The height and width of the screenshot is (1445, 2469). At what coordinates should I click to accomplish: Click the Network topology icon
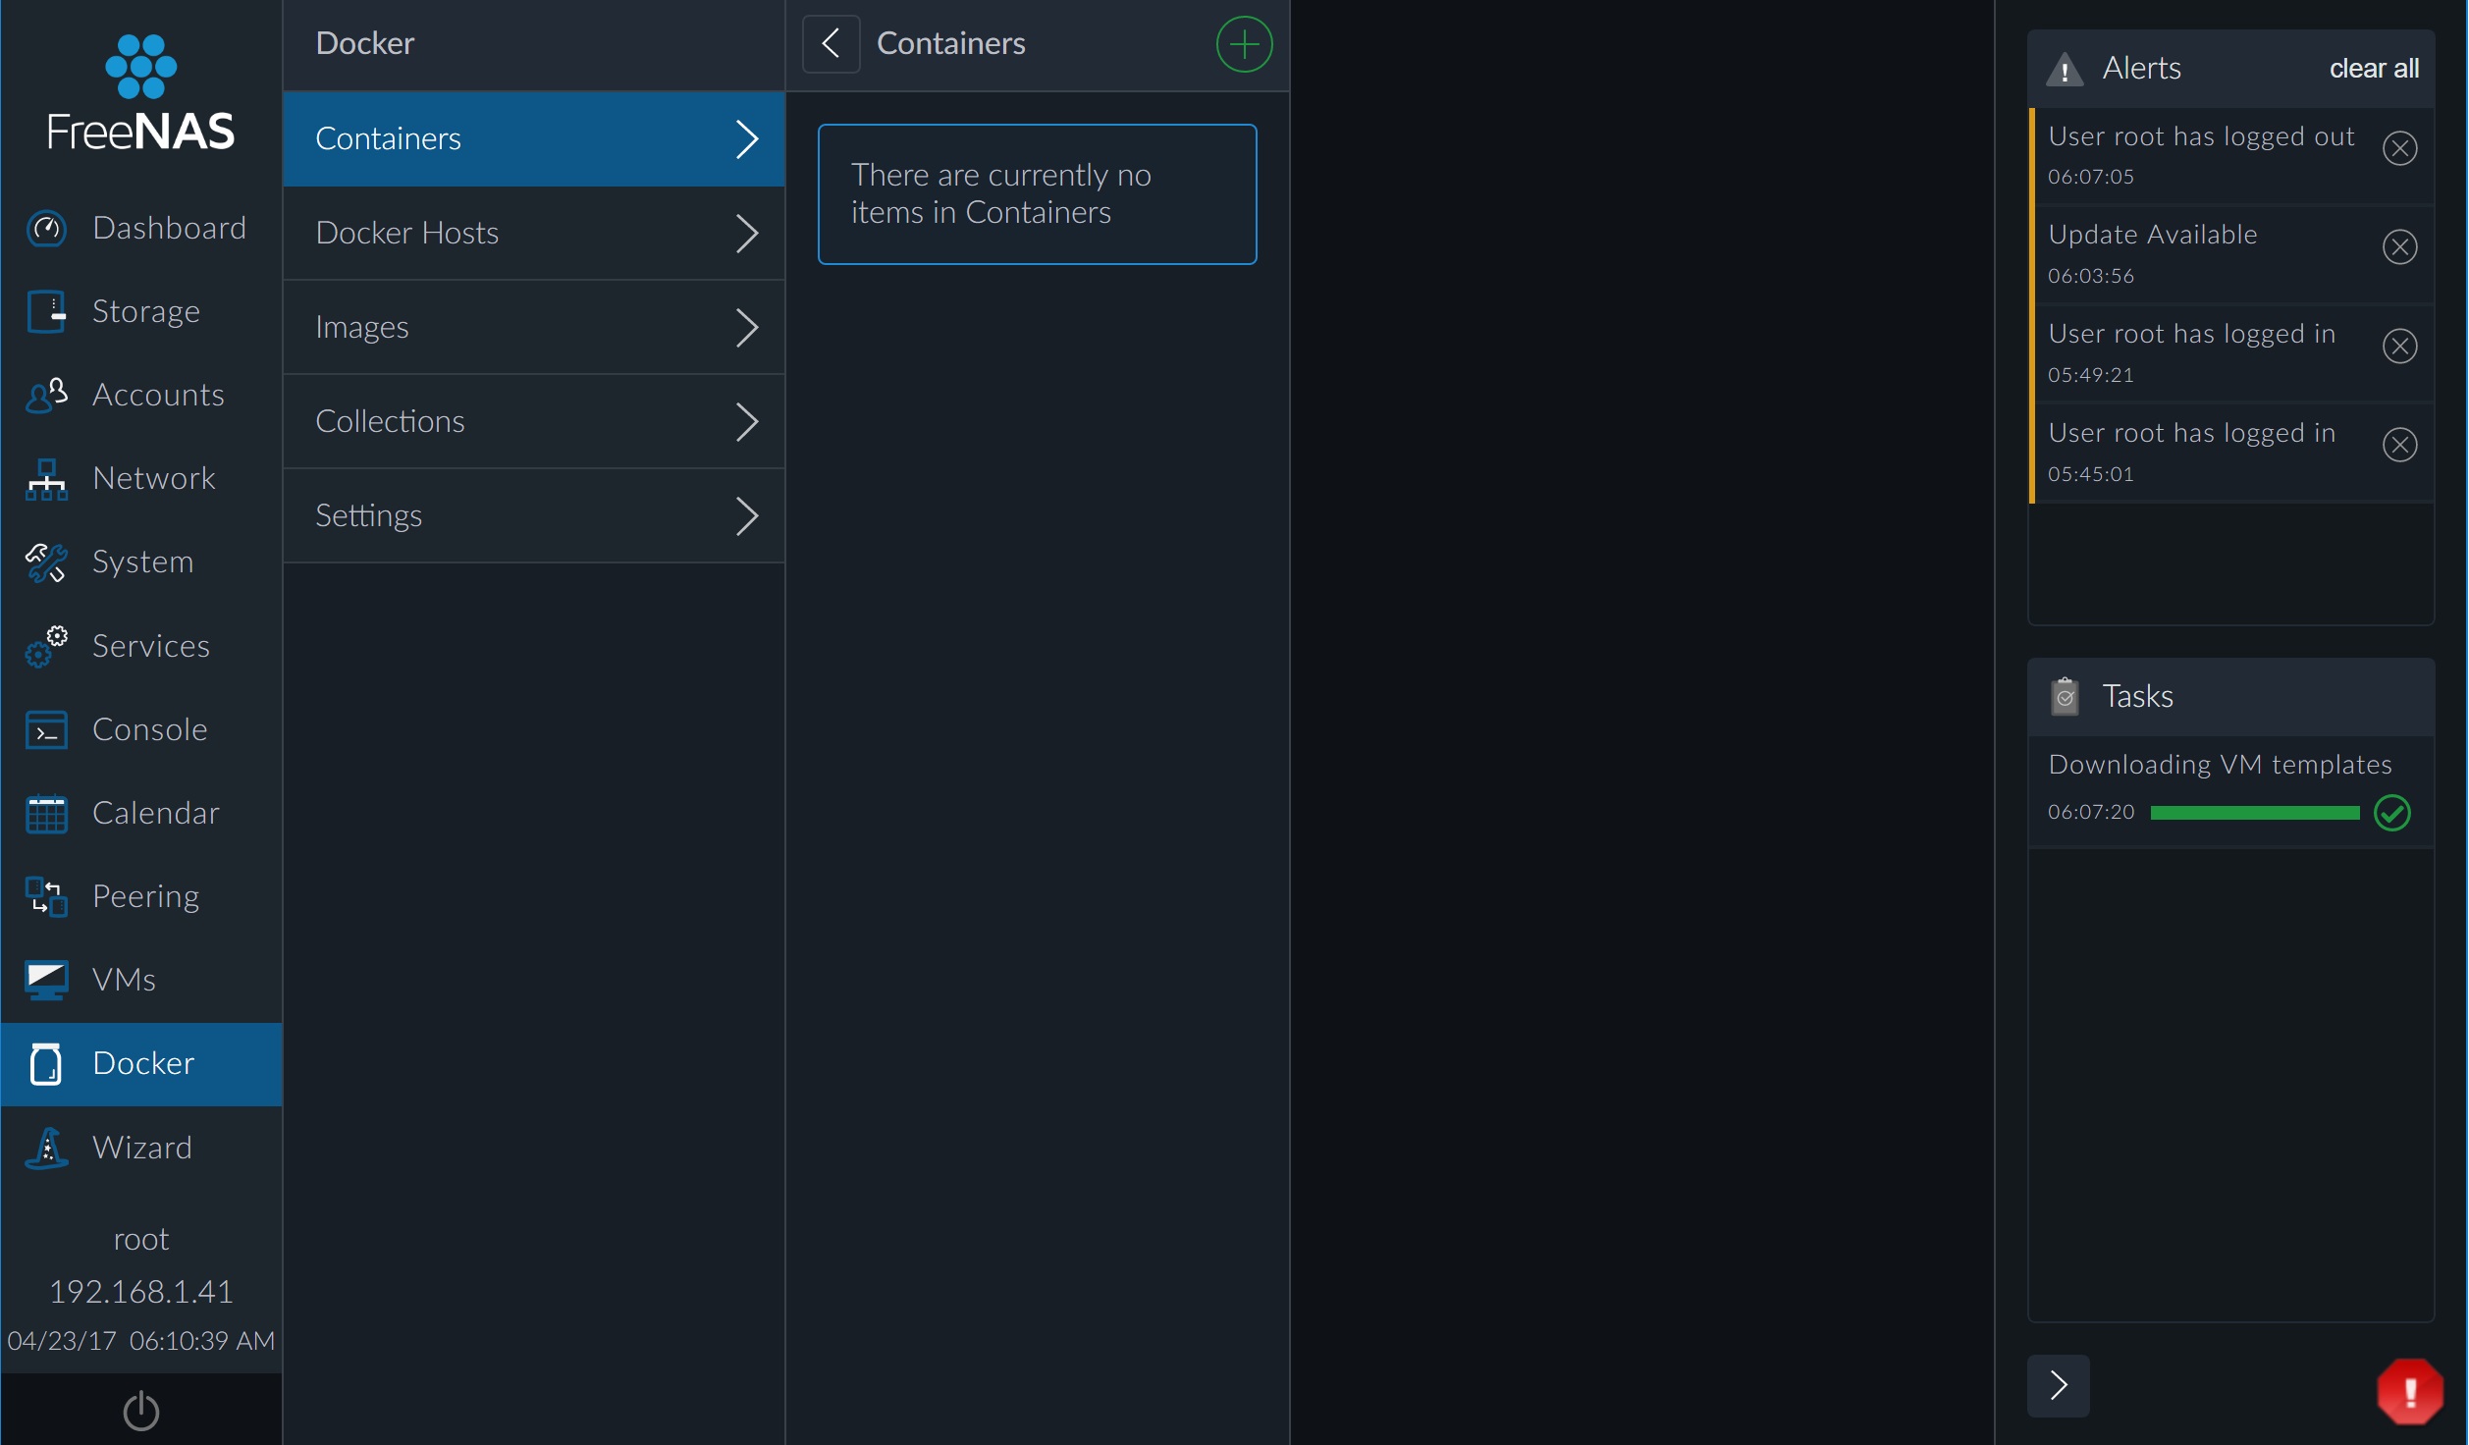pyautogui.click(x=46, y=479)
